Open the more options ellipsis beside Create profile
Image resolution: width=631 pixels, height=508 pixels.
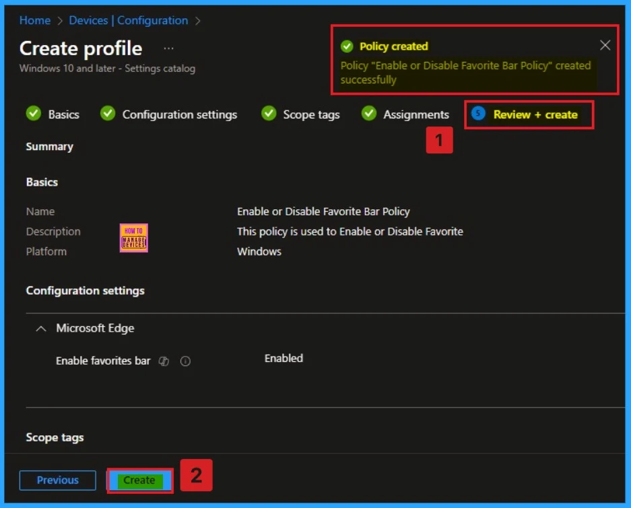(168, 48)
